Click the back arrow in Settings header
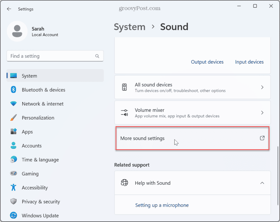 point(9,9)
